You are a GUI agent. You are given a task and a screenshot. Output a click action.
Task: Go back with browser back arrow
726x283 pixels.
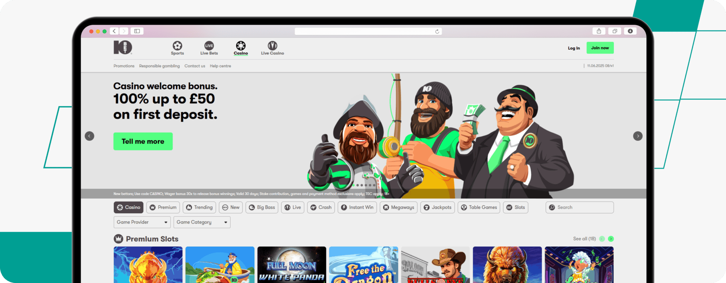[115, 31]
